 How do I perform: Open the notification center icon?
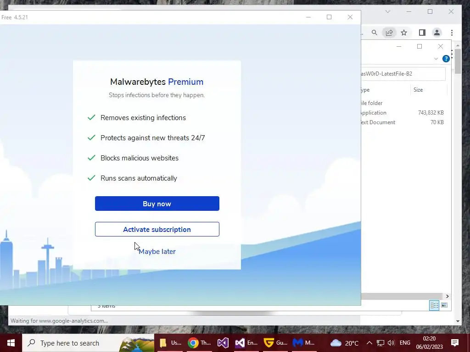coord(455,343)
